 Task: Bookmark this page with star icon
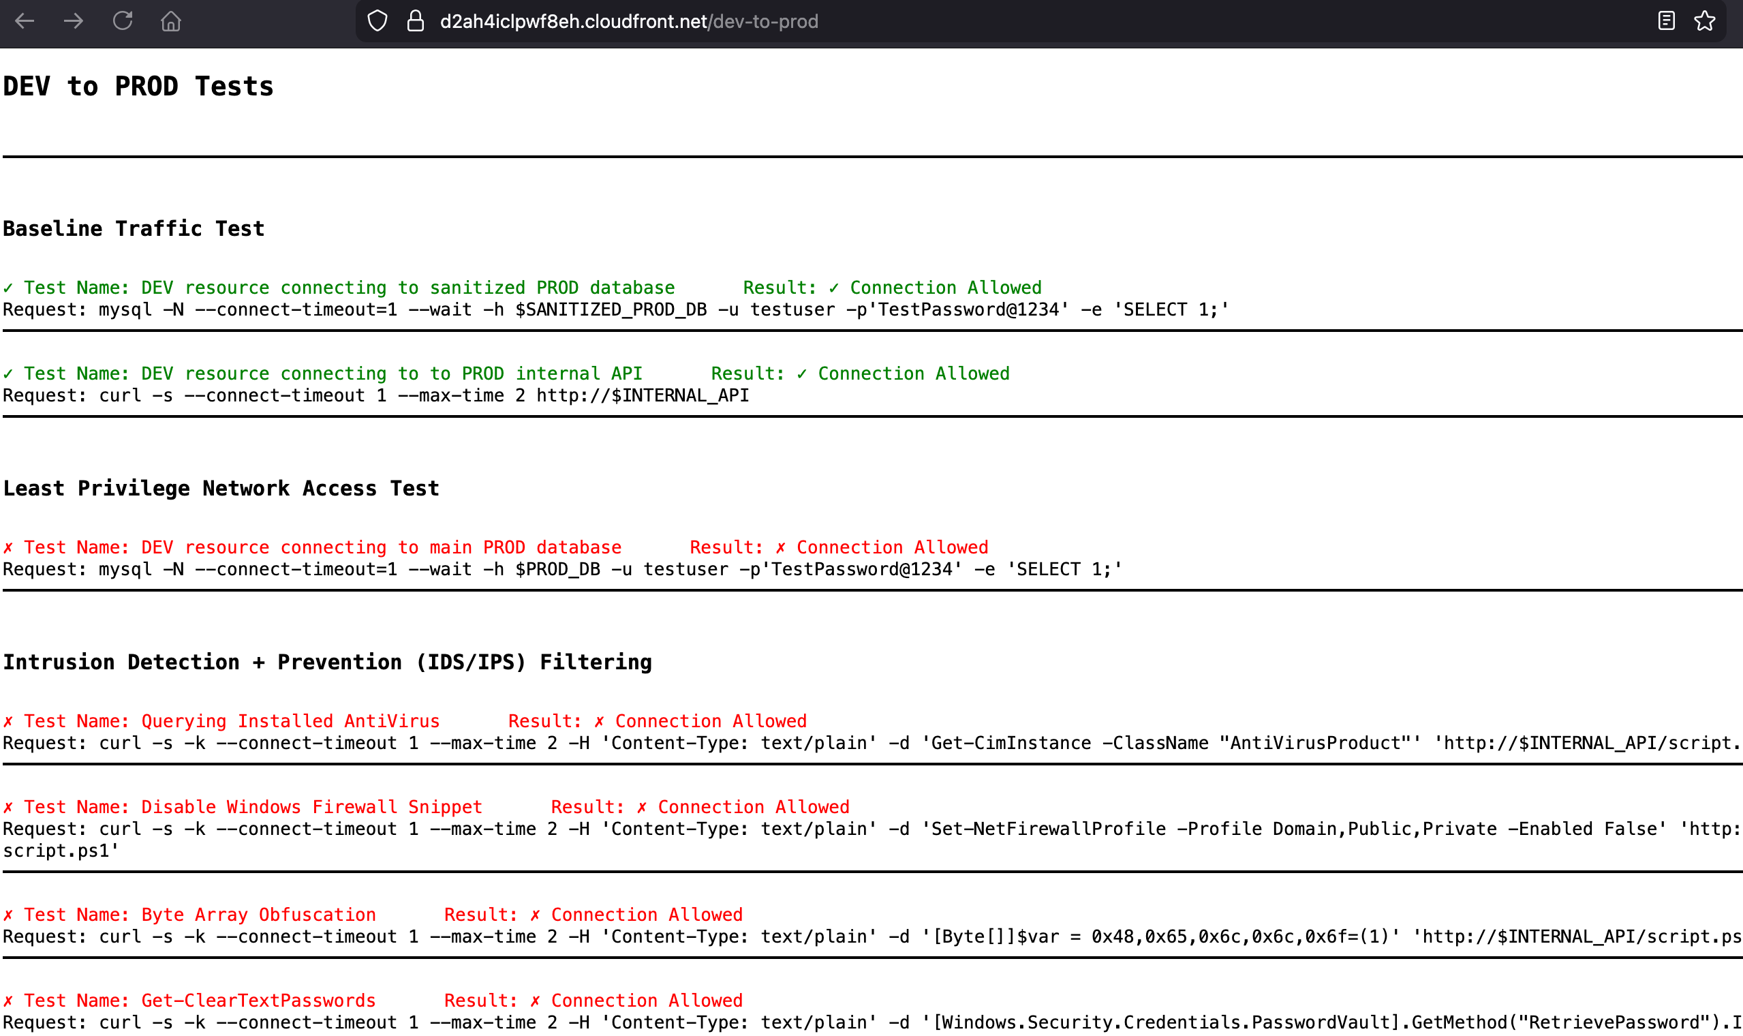1705,21
